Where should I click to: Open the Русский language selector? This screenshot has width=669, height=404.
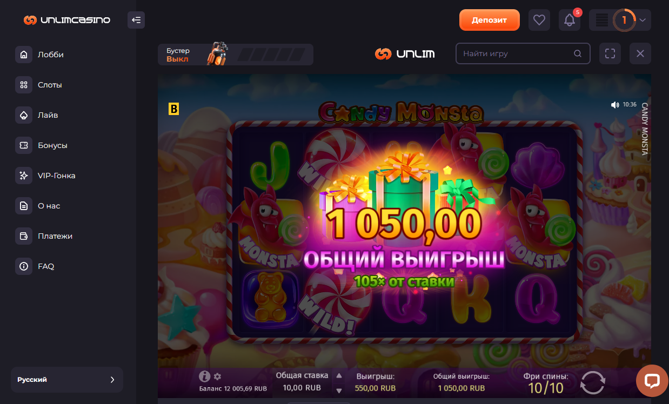[x=67, y=380]
